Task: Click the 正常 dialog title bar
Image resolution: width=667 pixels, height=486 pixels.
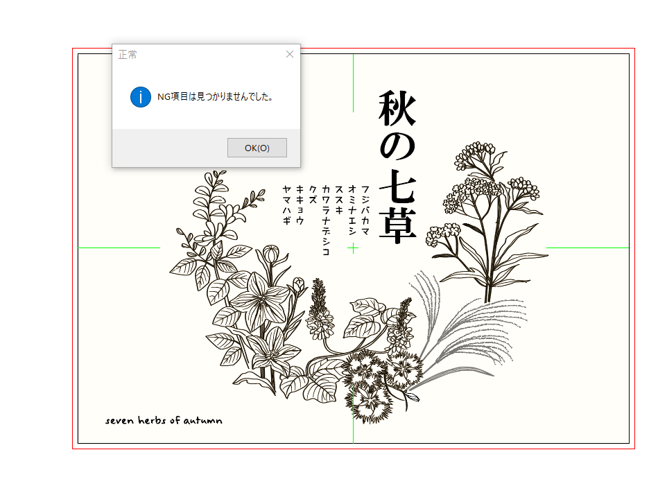Action: click(x=194, y=54)
